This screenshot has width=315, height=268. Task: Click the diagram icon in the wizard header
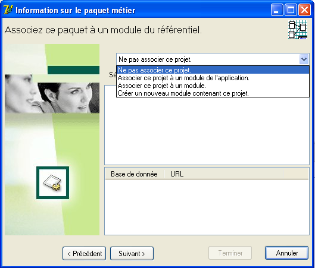coord(298,30)
